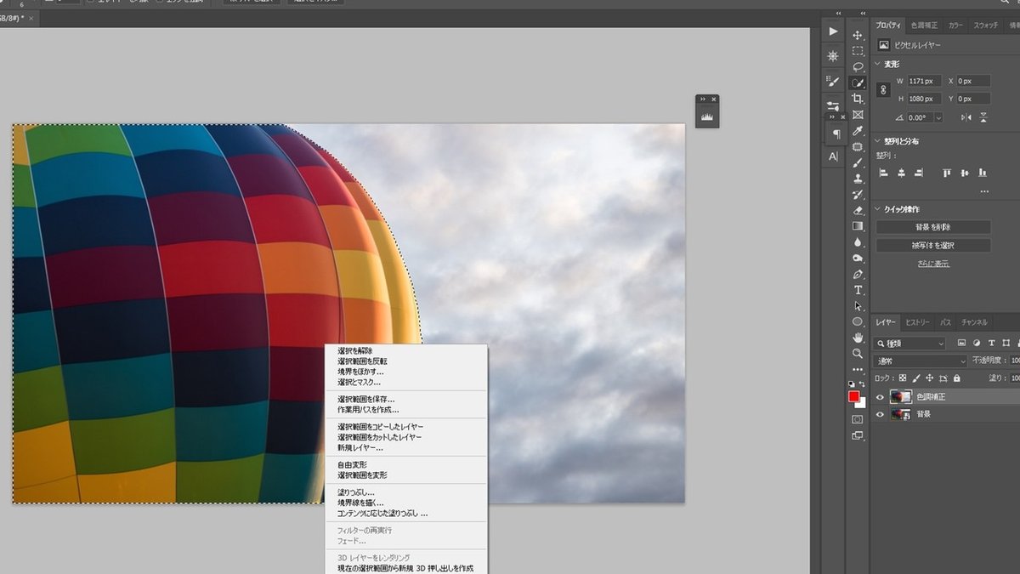
Task: Open Brush Settings panel icon
Action: coord(833,82)
